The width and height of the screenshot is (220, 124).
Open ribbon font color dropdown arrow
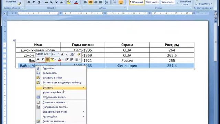click(x=79, y=2)
